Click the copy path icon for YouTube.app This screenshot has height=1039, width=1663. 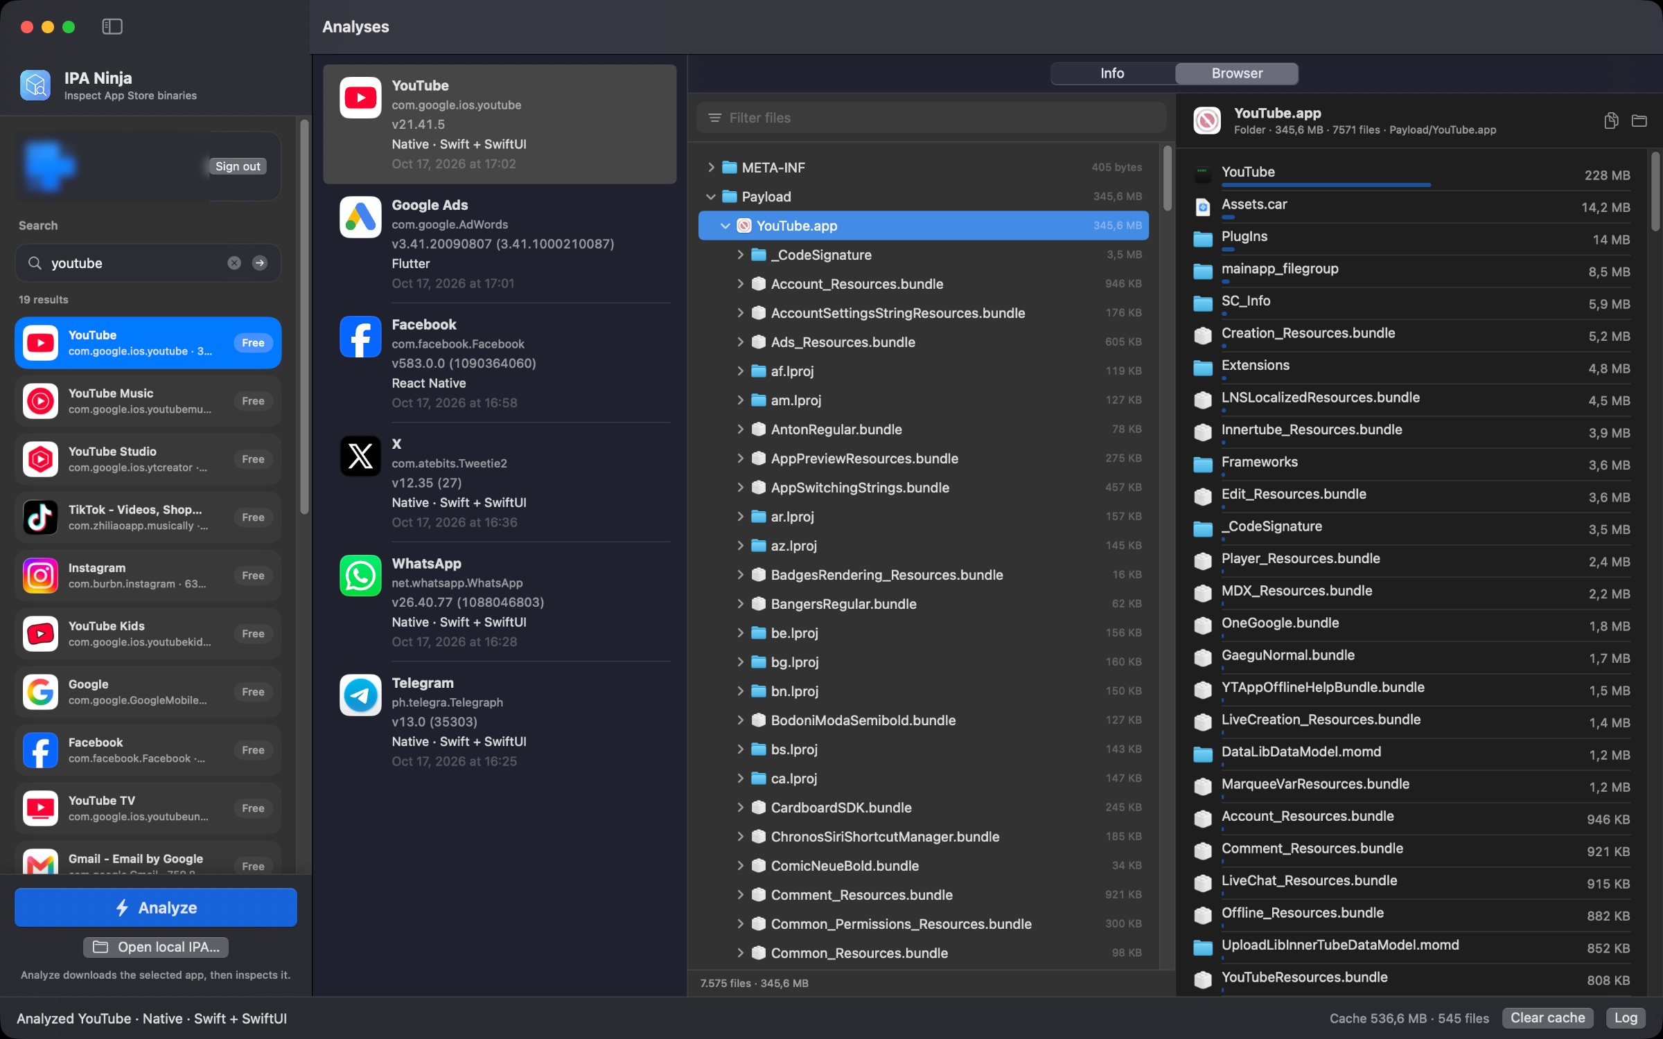tap(1611, 121)
